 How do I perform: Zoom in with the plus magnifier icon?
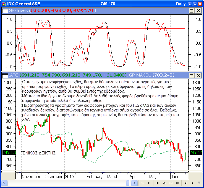click(177, 183)
